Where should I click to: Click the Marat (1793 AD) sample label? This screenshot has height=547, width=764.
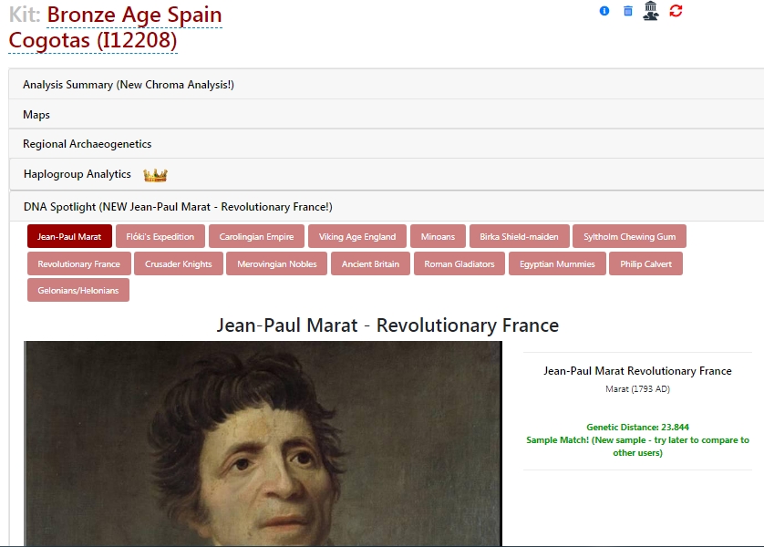click(637, 388)
